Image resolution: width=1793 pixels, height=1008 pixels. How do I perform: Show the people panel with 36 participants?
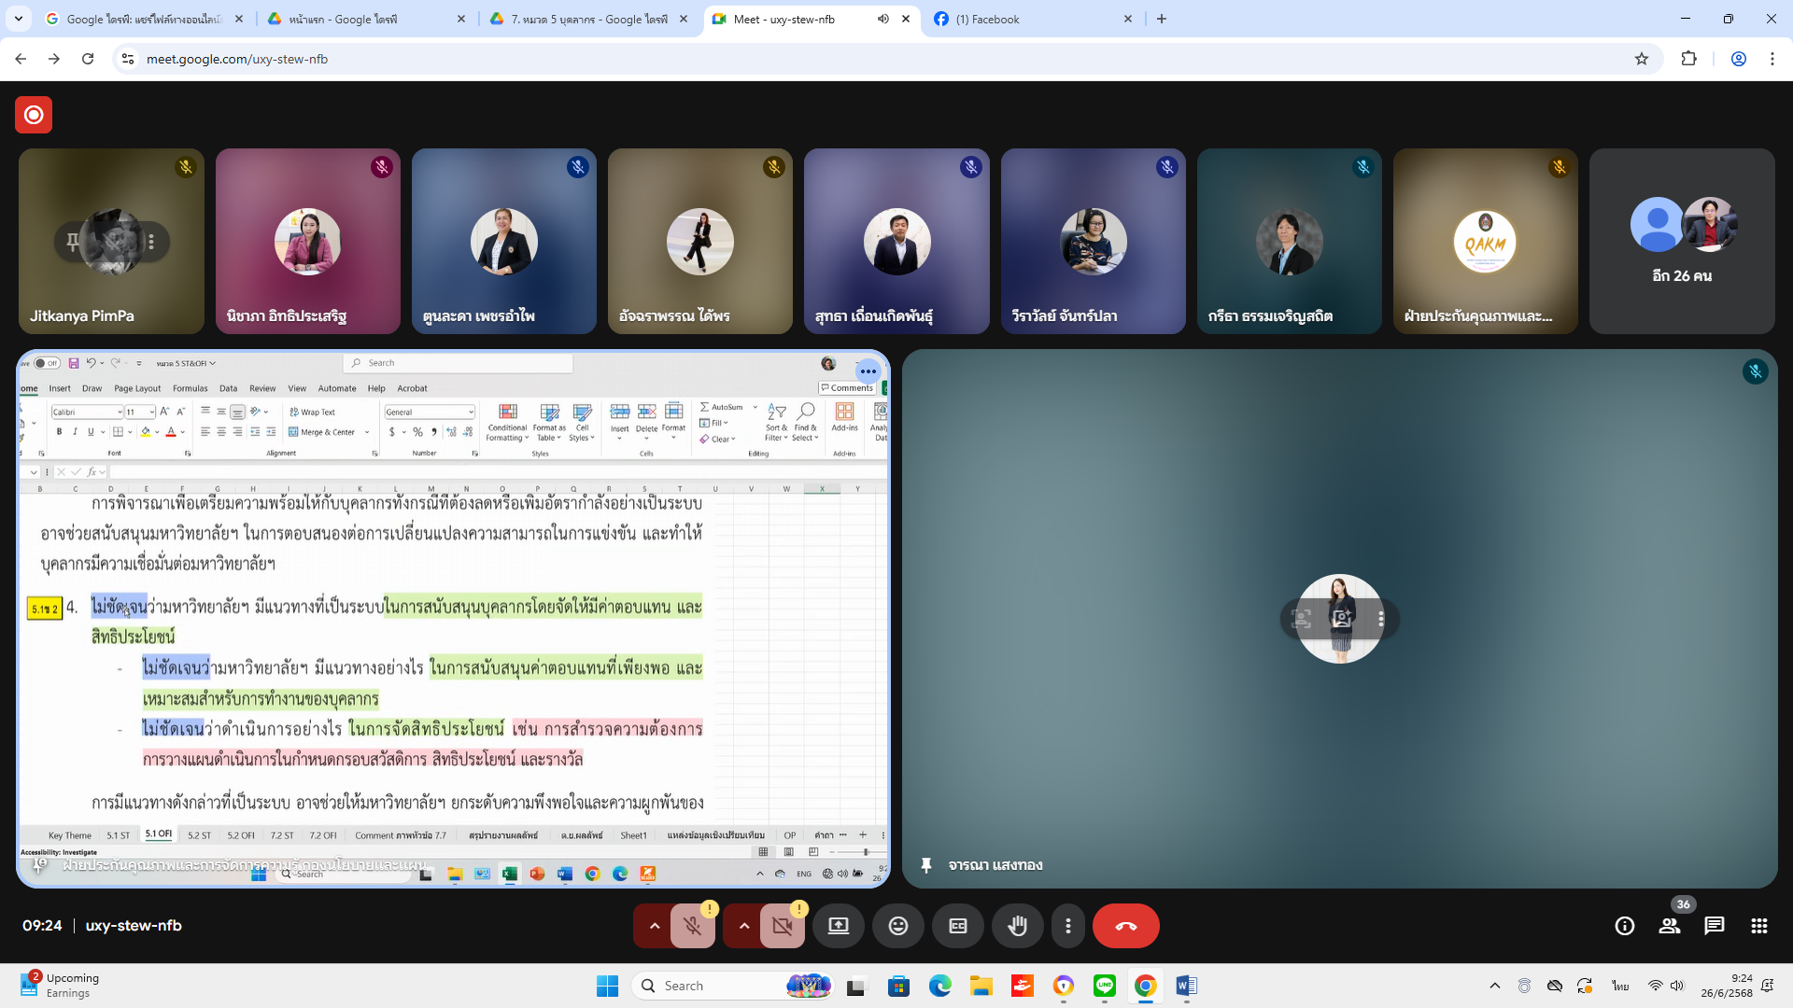point(1670,926)
